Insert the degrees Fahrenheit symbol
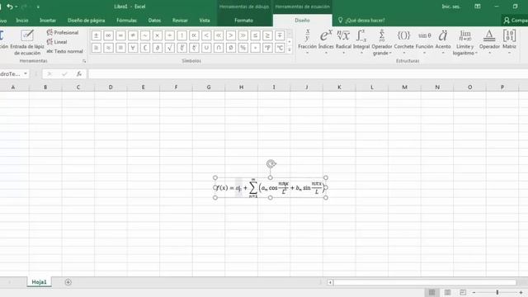The width and height of the screenshot is (528, 297). tap(267, 48)
